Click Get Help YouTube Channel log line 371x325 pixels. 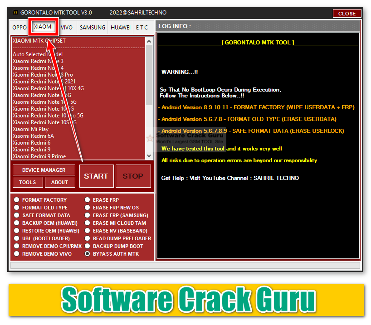click(230, 178)
